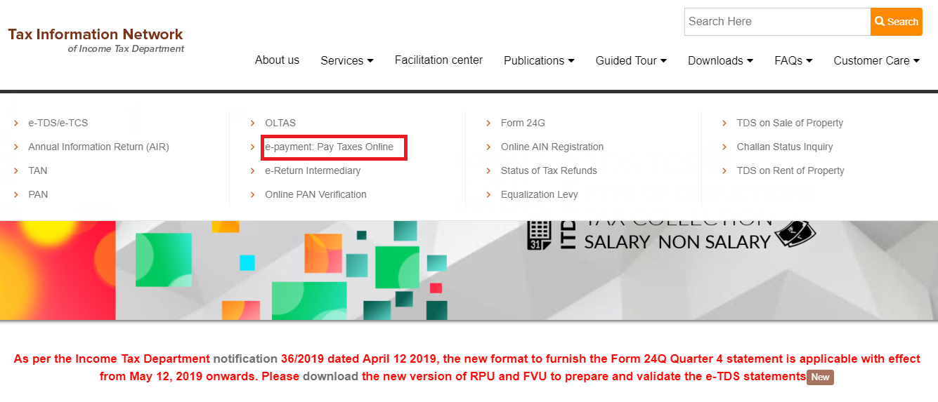Select PAN from Services menu
The image size is (938, 402).
point(38,194)
